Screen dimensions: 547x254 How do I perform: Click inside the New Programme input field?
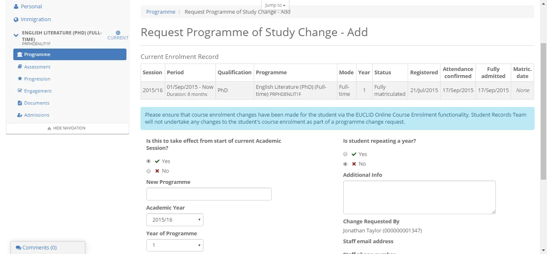[x=208, y=194]
